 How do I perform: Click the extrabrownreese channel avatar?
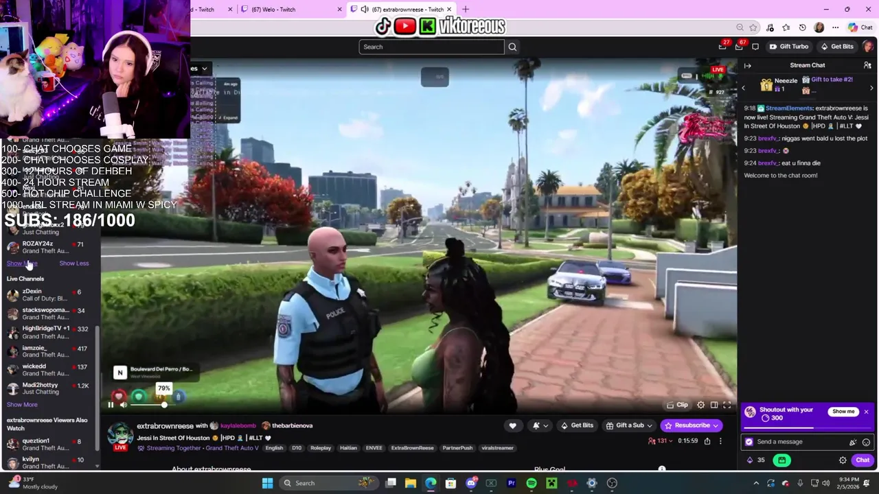120,436
